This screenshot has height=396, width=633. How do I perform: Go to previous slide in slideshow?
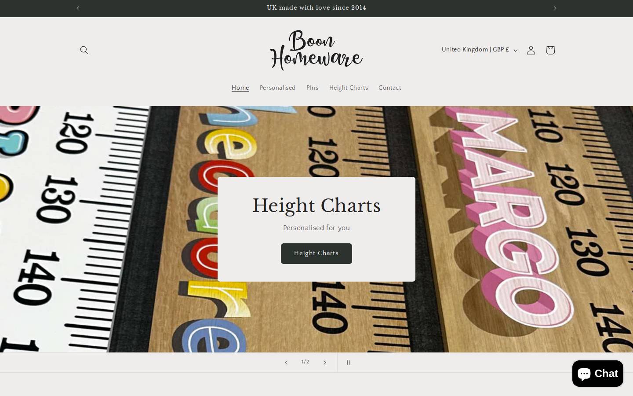click(x=286, y=363)
